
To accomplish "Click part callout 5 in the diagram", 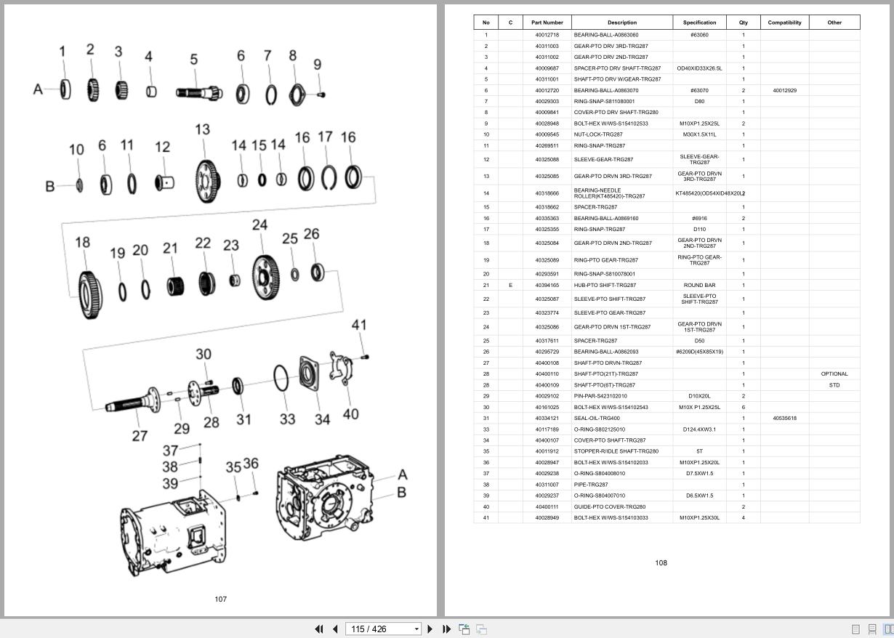I will tap(193, 60).
